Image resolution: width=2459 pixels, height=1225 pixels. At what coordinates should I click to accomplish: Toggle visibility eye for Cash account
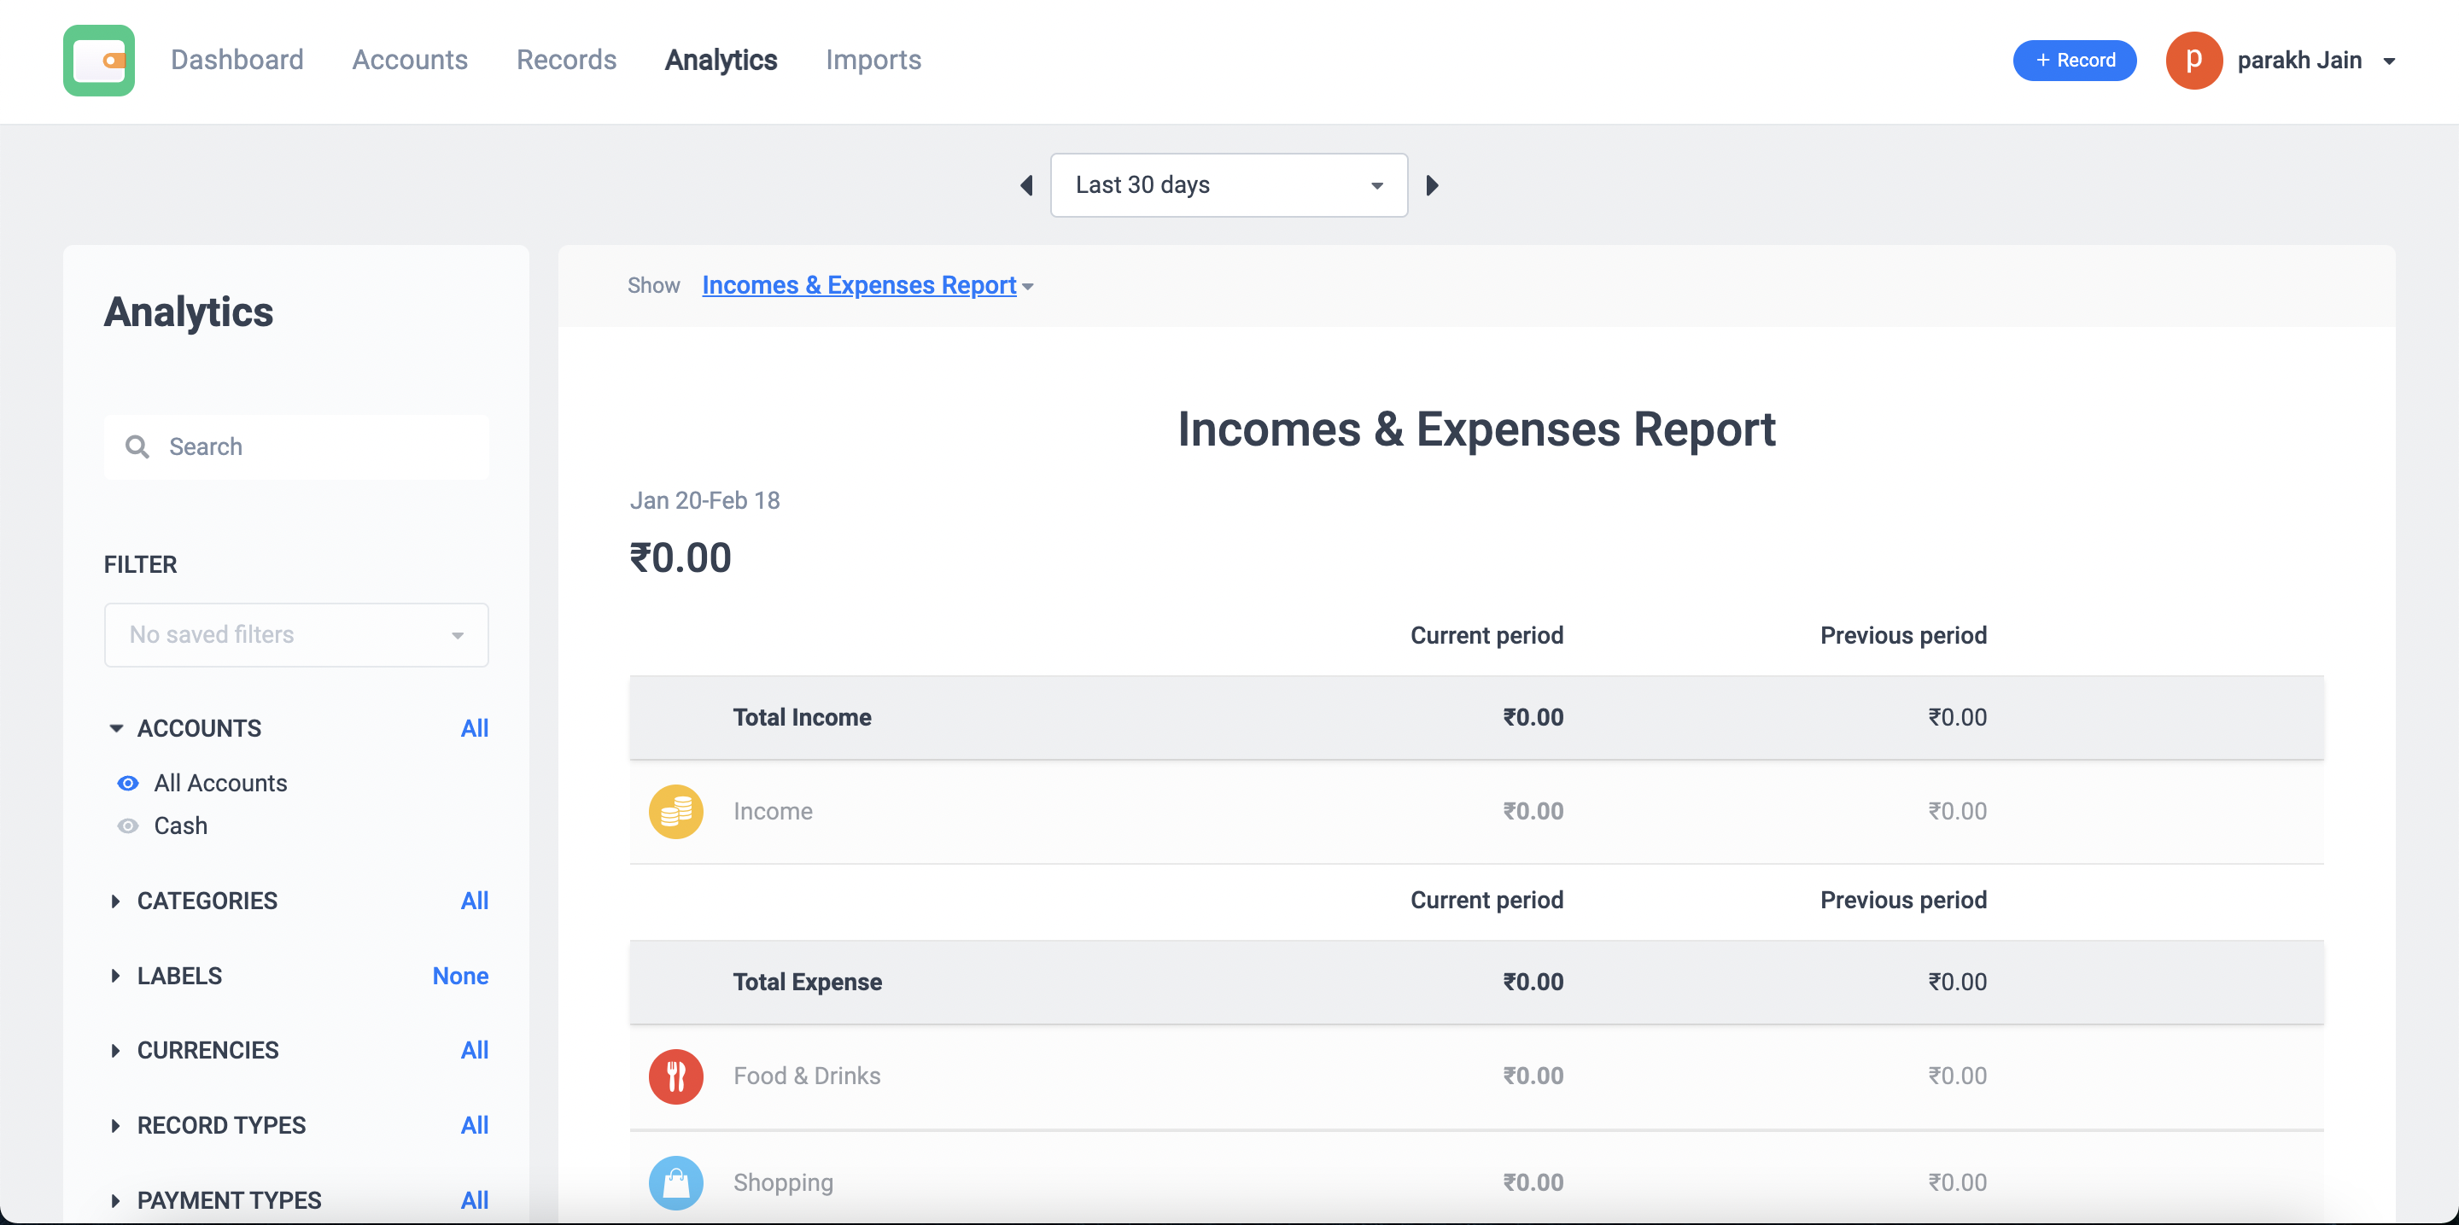tap(128, 826)
